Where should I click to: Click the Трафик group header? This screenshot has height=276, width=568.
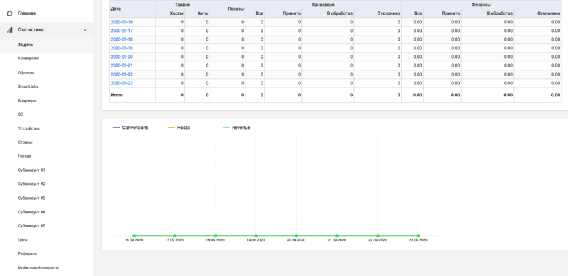pyautogui.click(x=182, y=5)
